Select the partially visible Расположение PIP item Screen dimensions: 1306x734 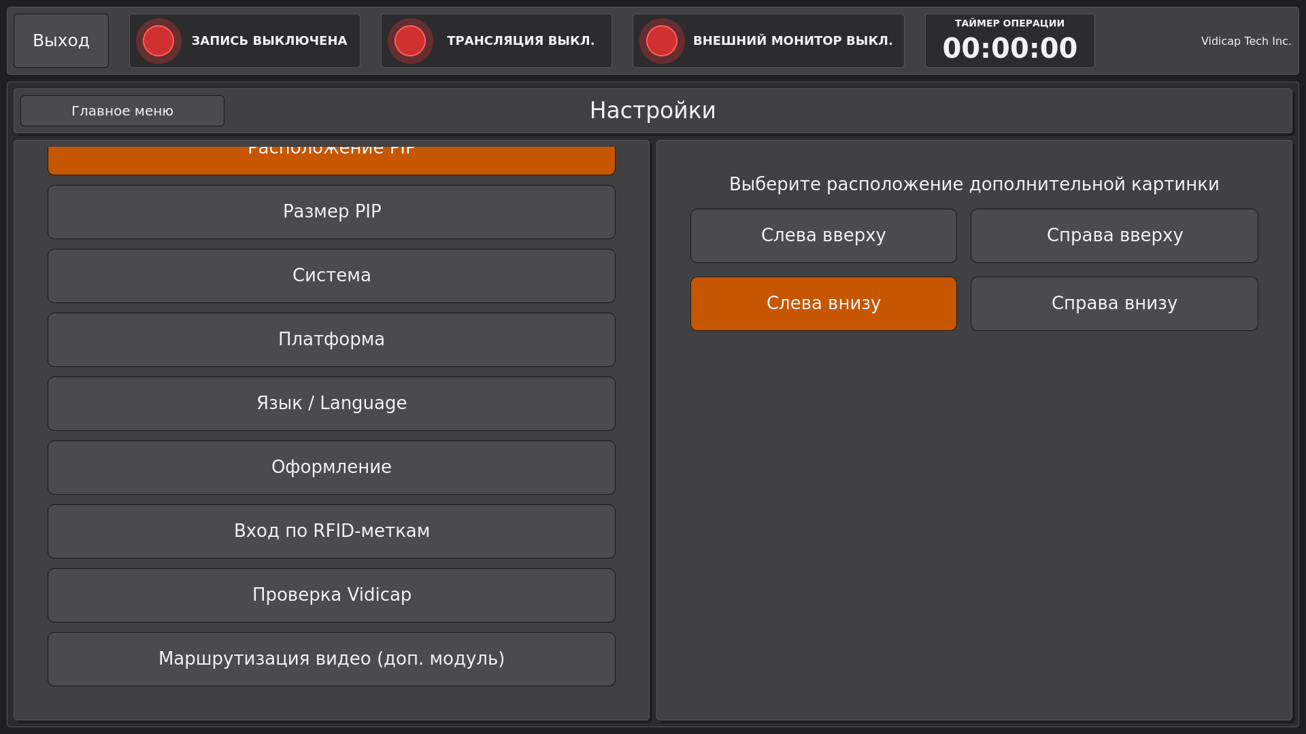[332, 160]
